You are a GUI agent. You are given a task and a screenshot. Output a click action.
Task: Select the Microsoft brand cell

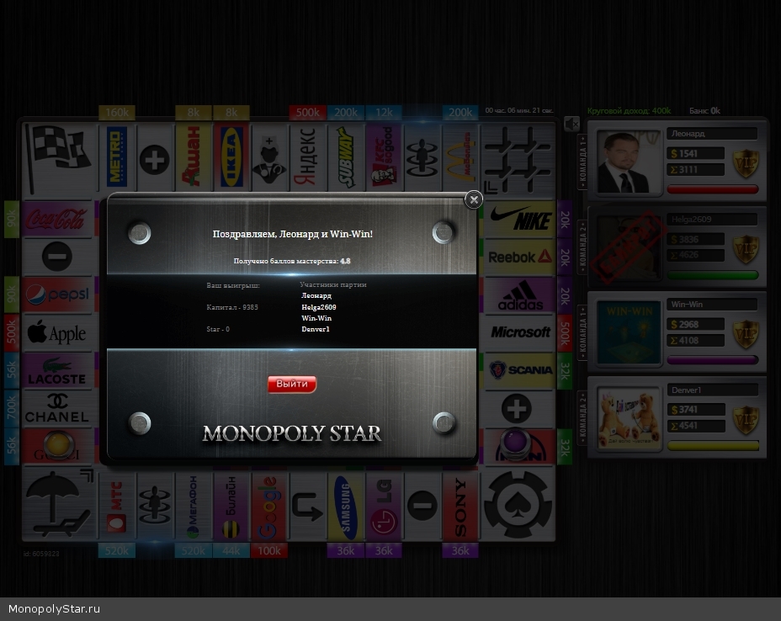[519, 332]
